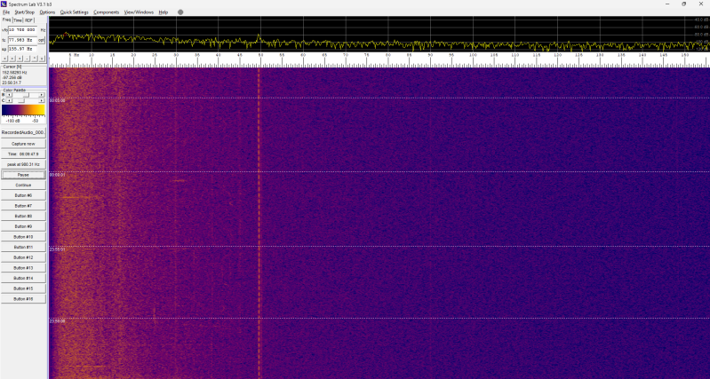
Task: Open the Components menu
Action: [x=107, y=12]
